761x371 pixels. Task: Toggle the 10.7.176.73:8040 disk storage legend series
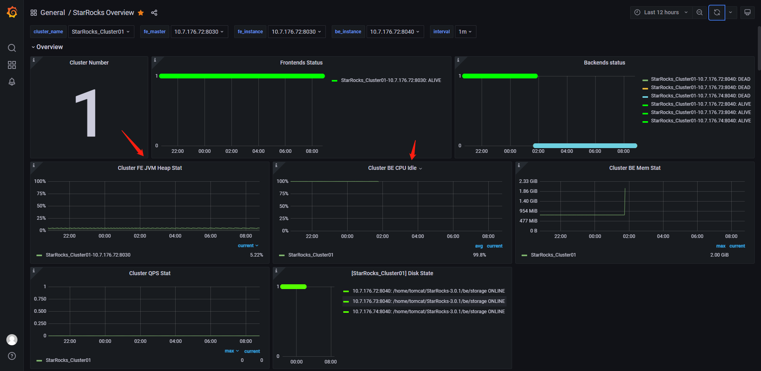(x=428, y=301)
